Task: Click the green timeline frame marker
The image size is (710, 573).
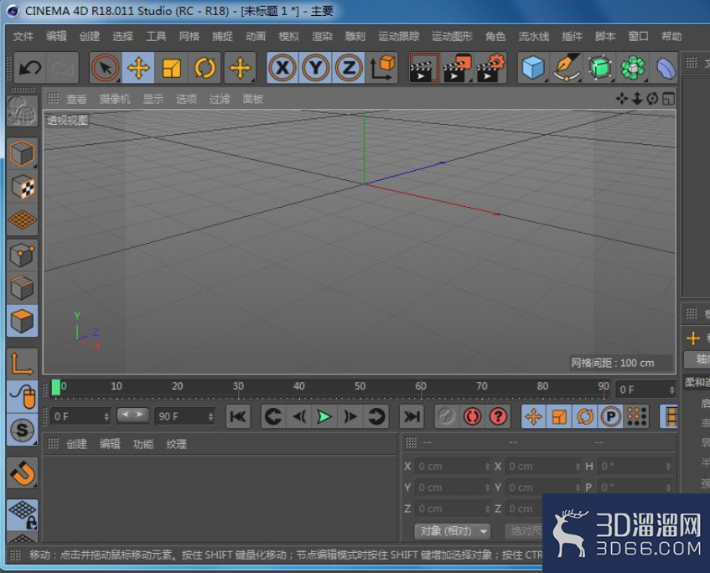Action: [56, 387]
